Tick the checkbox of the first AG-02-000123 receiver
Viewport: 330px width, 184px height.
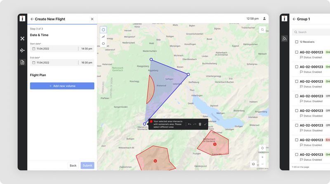pos(297,52)
